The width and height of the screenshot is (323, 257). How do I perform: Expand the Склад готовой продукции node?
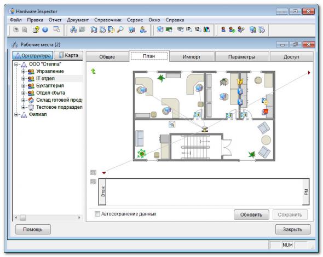pos(24,100)
